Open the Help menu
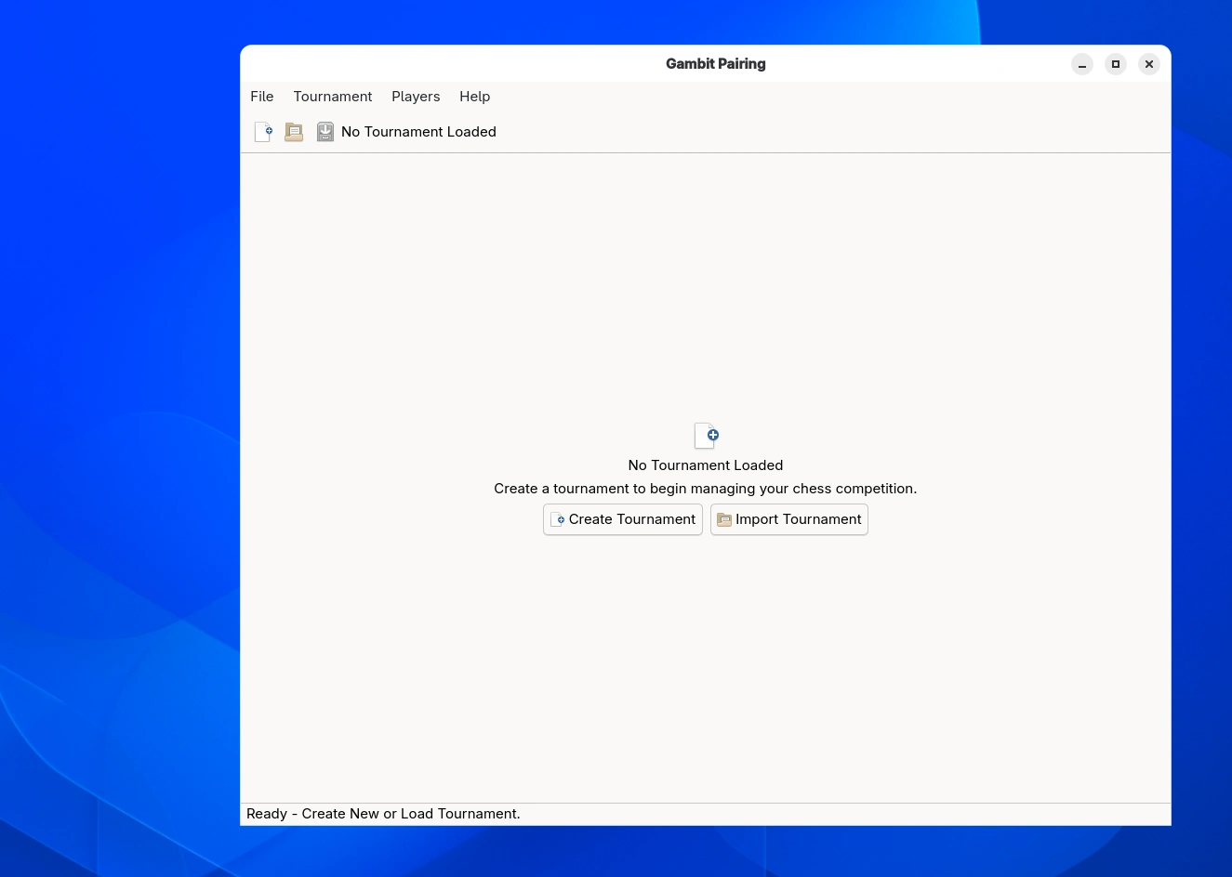 (x=475, y=97)
